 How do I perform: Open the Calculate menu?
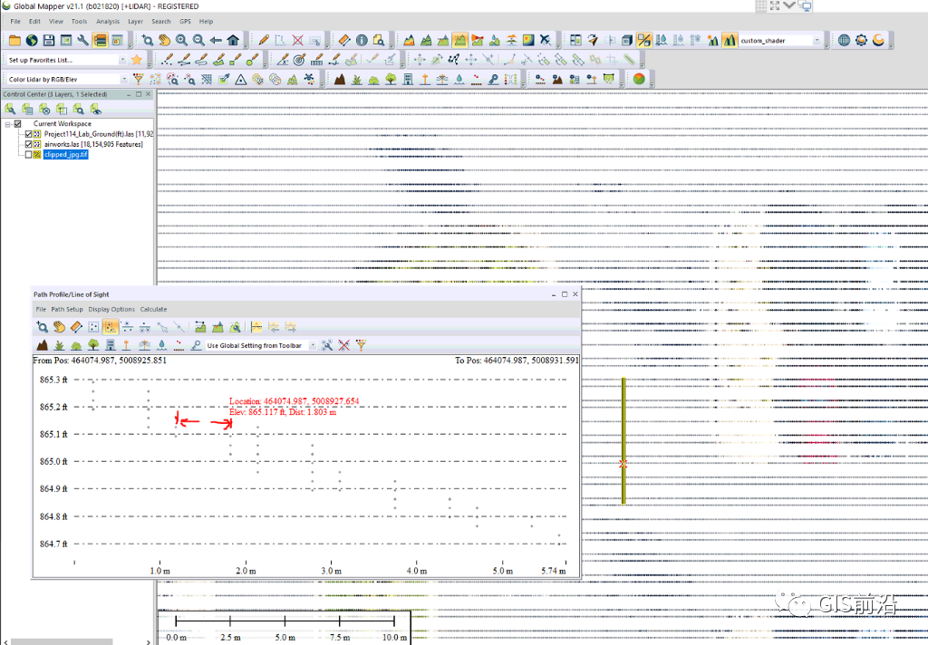point(153,309)
